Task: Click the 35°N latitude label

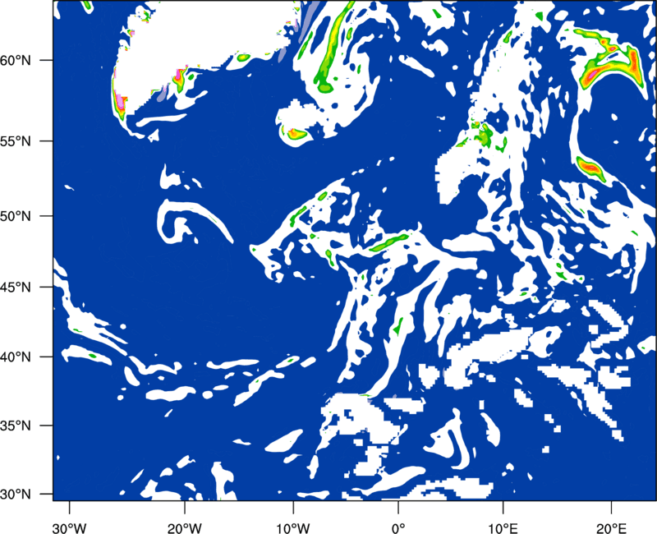Action: coord(16,426)
